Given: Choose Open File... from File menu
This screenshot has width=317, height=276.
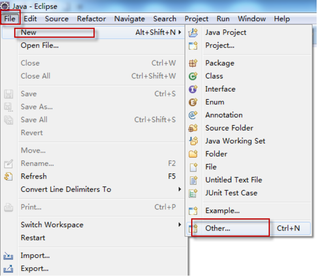Looking at the screenshot, I should (x=94, y=46).
